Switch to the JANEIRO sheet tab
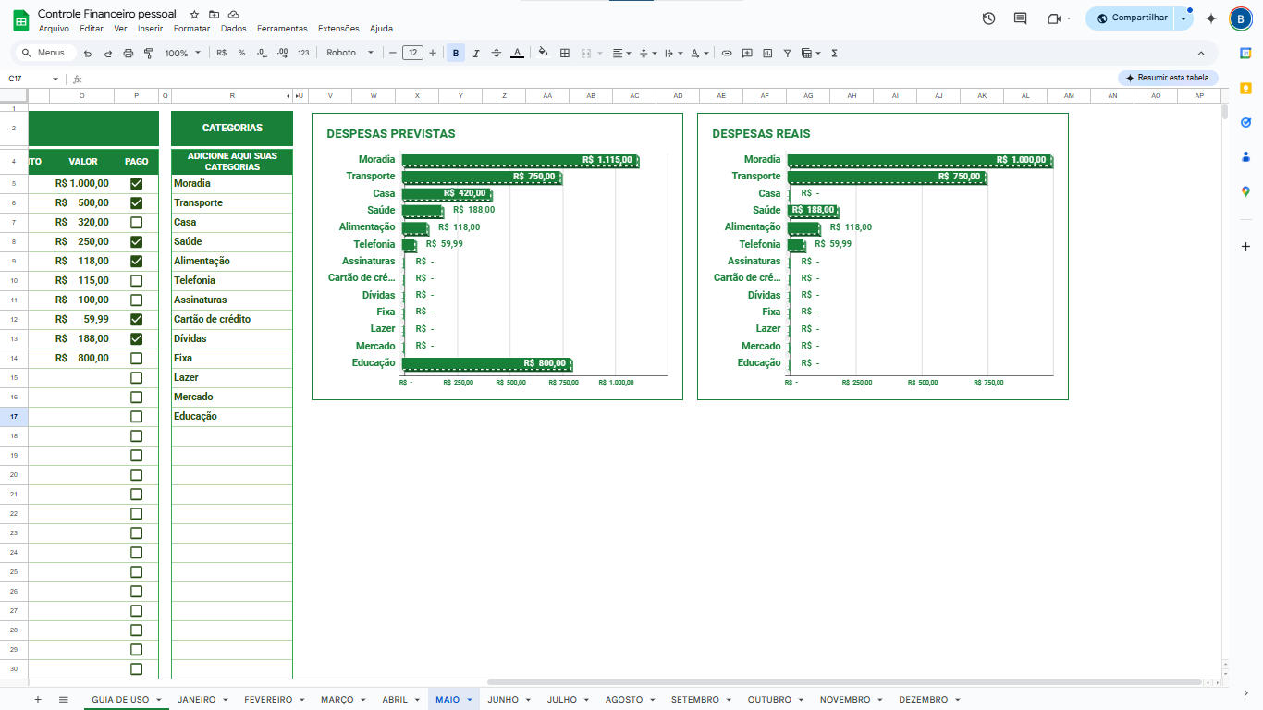The image size is (1263, 710). pos(196,700)
